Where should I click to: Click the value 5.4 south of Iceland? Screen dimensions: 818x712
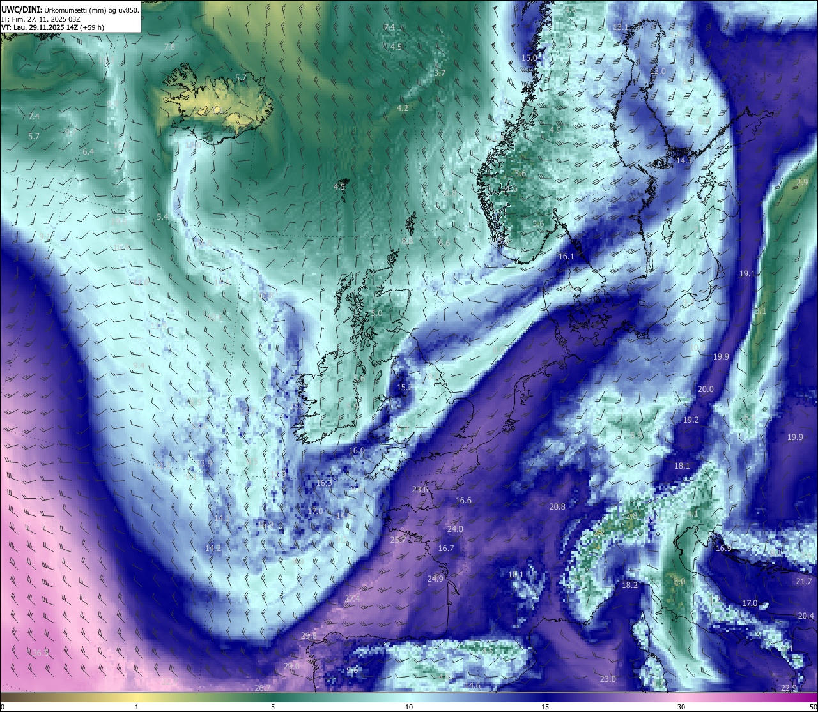162,217
